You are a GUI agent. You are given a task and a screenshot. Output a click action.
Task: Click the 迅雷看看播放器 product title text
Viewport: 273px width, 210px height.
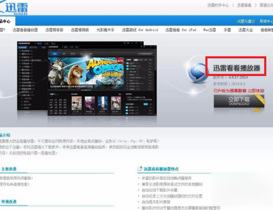pos(237,68)
